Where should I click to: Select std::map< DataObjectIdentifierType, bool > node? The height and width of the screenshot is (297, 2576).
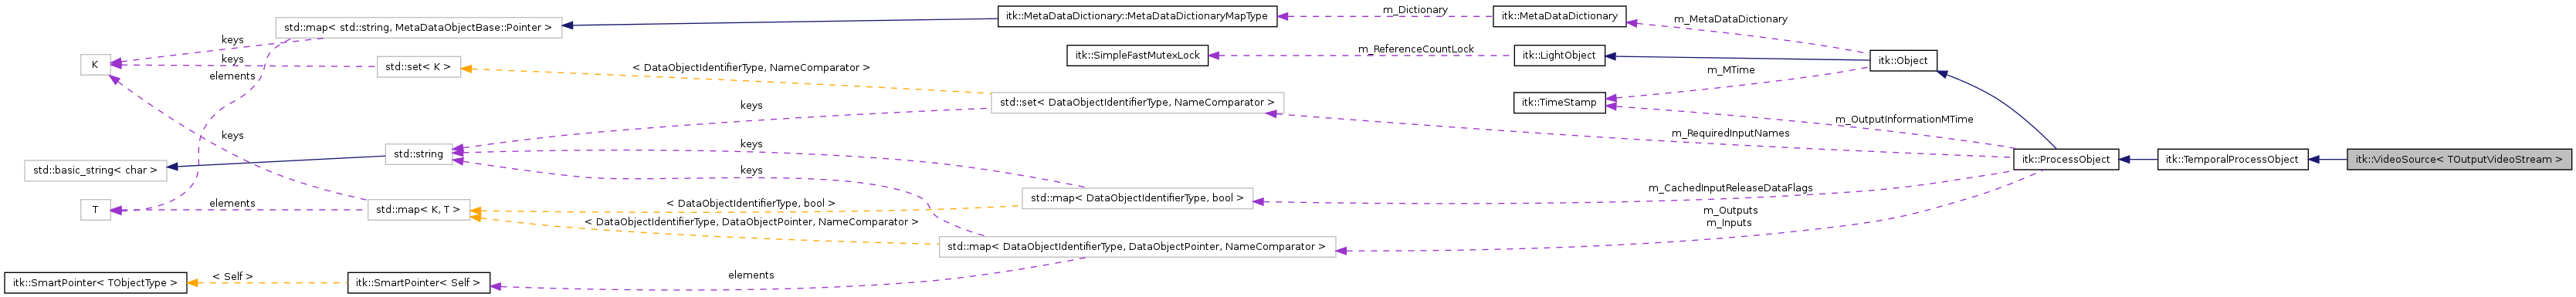(1137, 198)
